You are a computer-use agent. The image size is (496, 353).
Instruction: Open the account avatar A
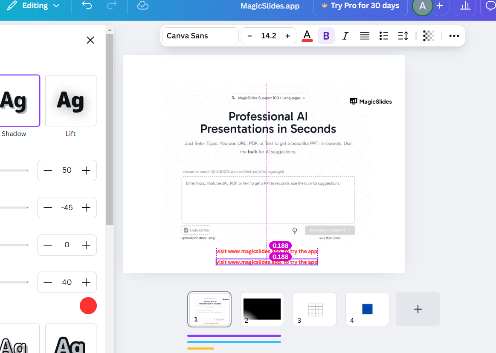pos(422,6)
